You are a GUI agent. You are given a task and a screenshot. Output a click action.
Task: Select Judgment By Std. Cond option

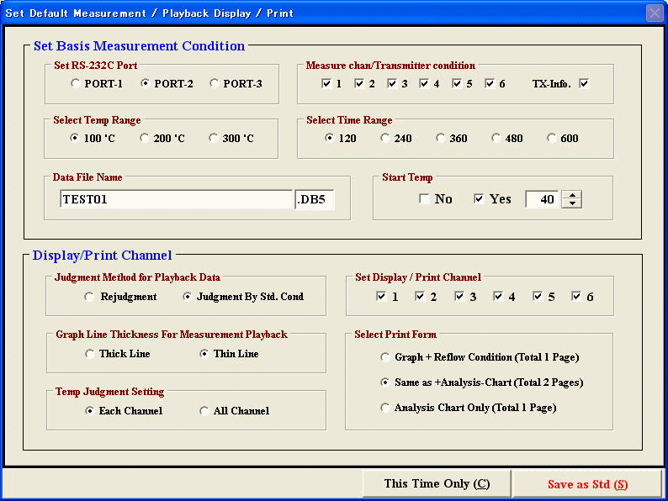187,297
